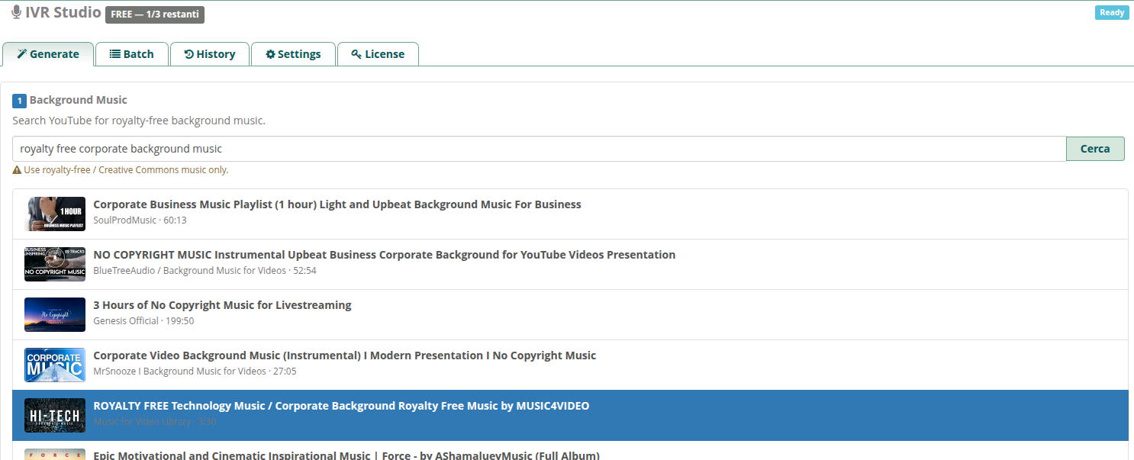
Task: Choose the NO COPYRIGHT MUSIC Instrumental Upbeat result
Action: (x=384, y=255)
